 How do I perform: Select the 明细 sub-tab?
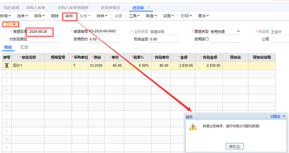click(8, 47)
